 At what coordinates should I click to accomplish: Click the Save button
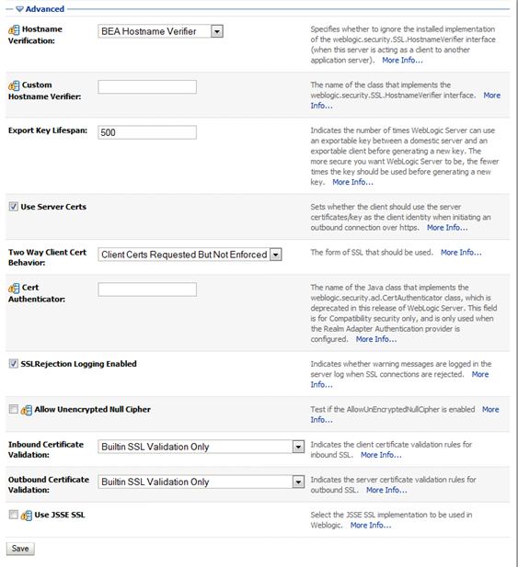coord(20,549)
